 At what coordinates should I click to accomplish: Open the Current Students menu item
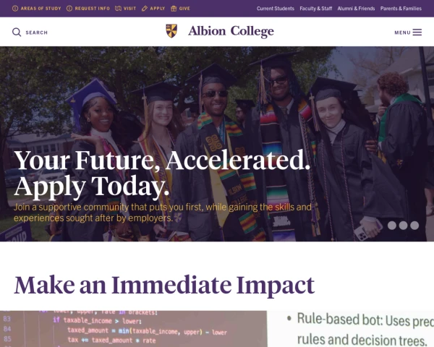274,9
